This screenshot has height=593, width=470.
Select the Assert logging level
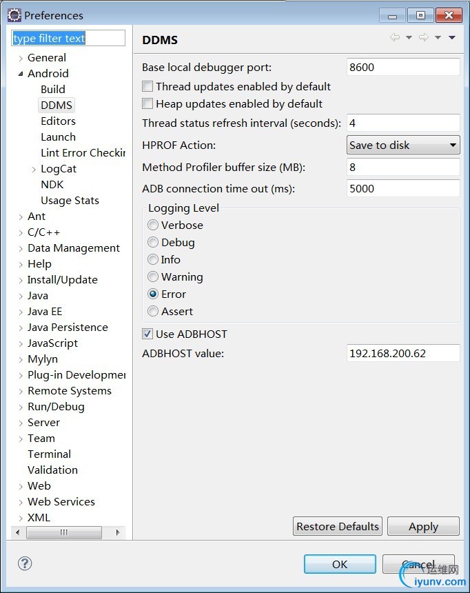[153, 311]
